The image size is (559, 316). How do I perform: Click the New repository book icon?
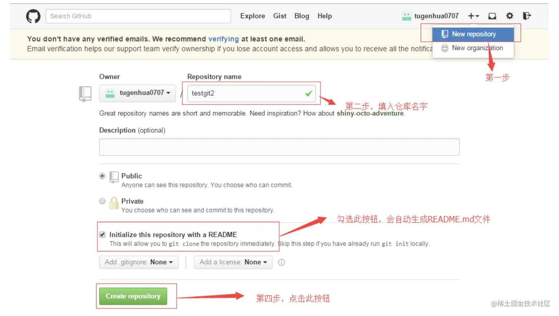[x=445, y=34]
